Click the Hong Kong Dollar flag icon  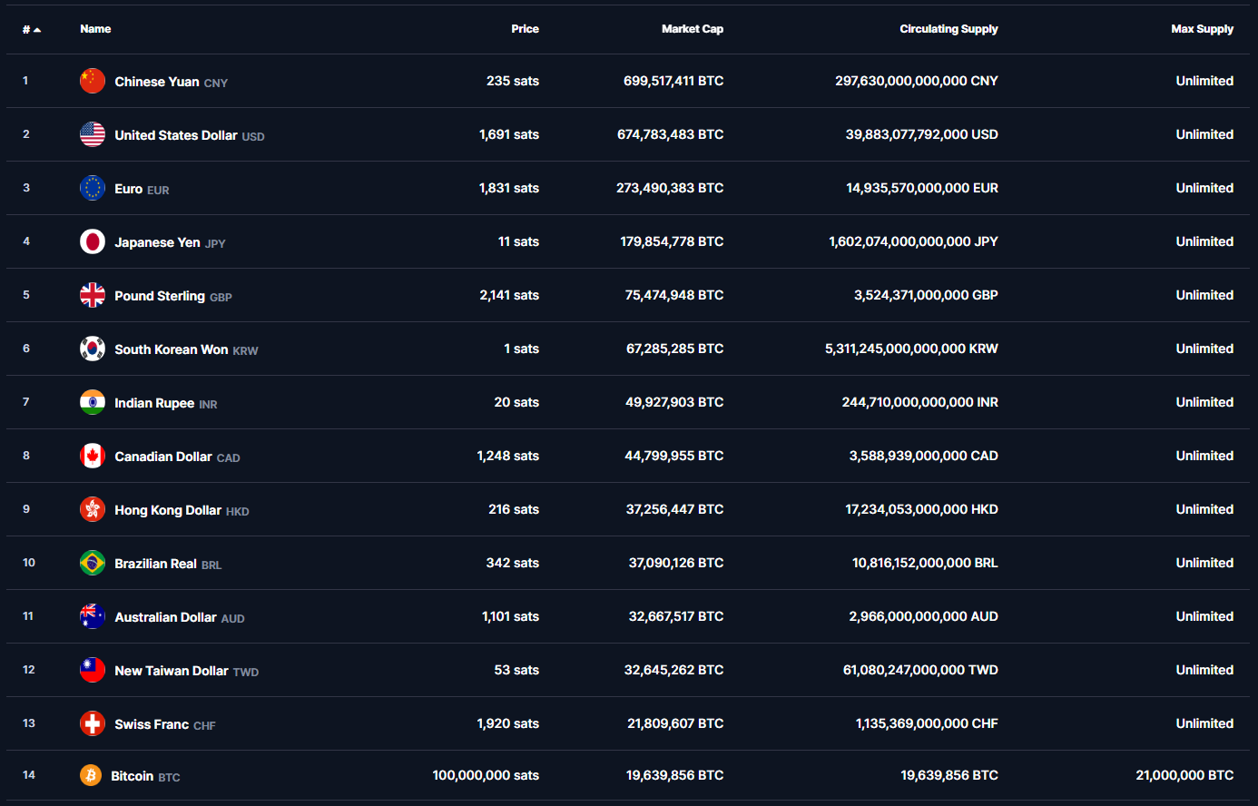93,509
